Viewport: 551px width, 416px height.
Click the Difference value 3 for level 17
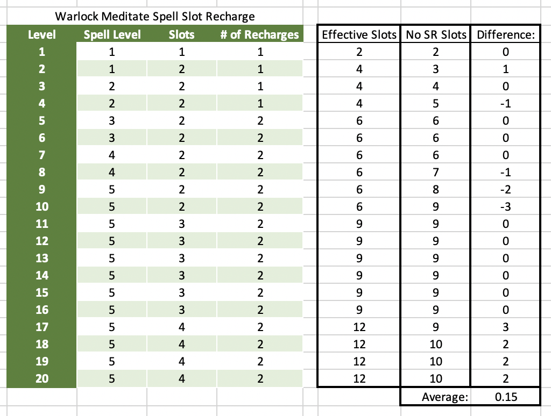pos(505,327)
